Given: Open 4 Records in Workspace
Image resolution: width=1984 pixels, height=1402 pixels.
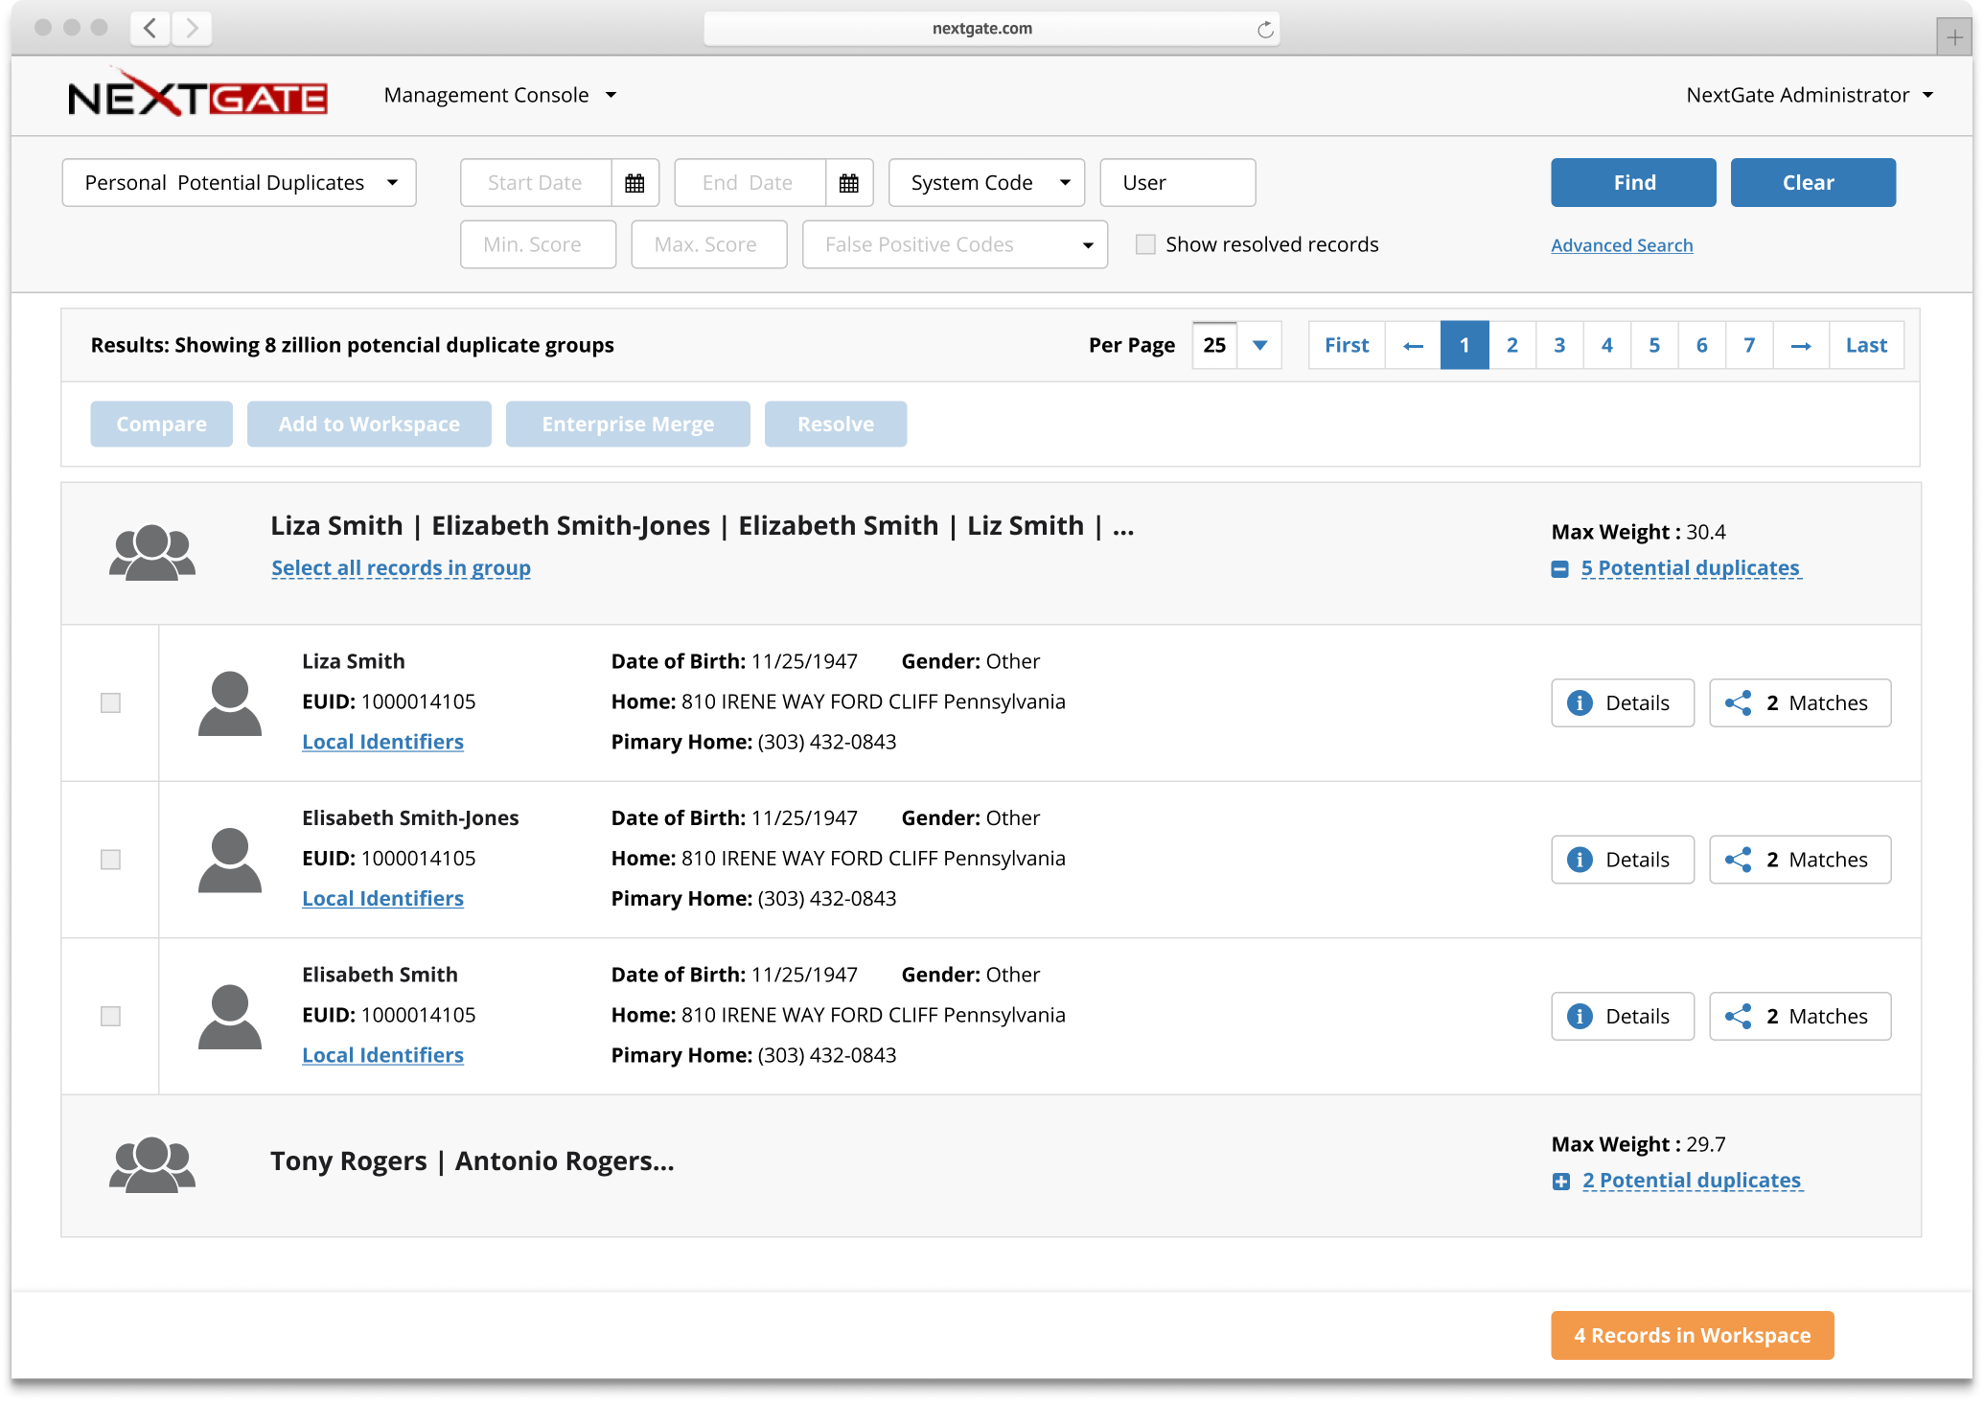Looking at the screenshot, I should [x=1692, y=1335].
